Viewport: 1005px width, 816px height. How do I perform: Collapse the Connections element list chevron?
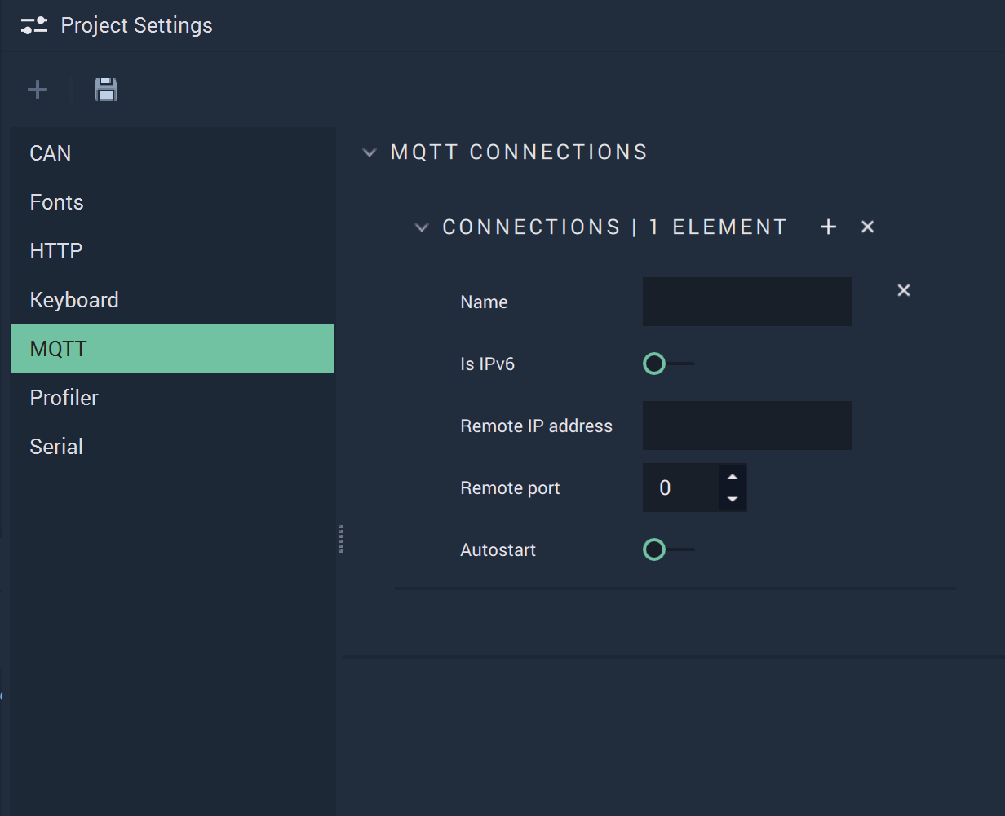tap(422, 227)
